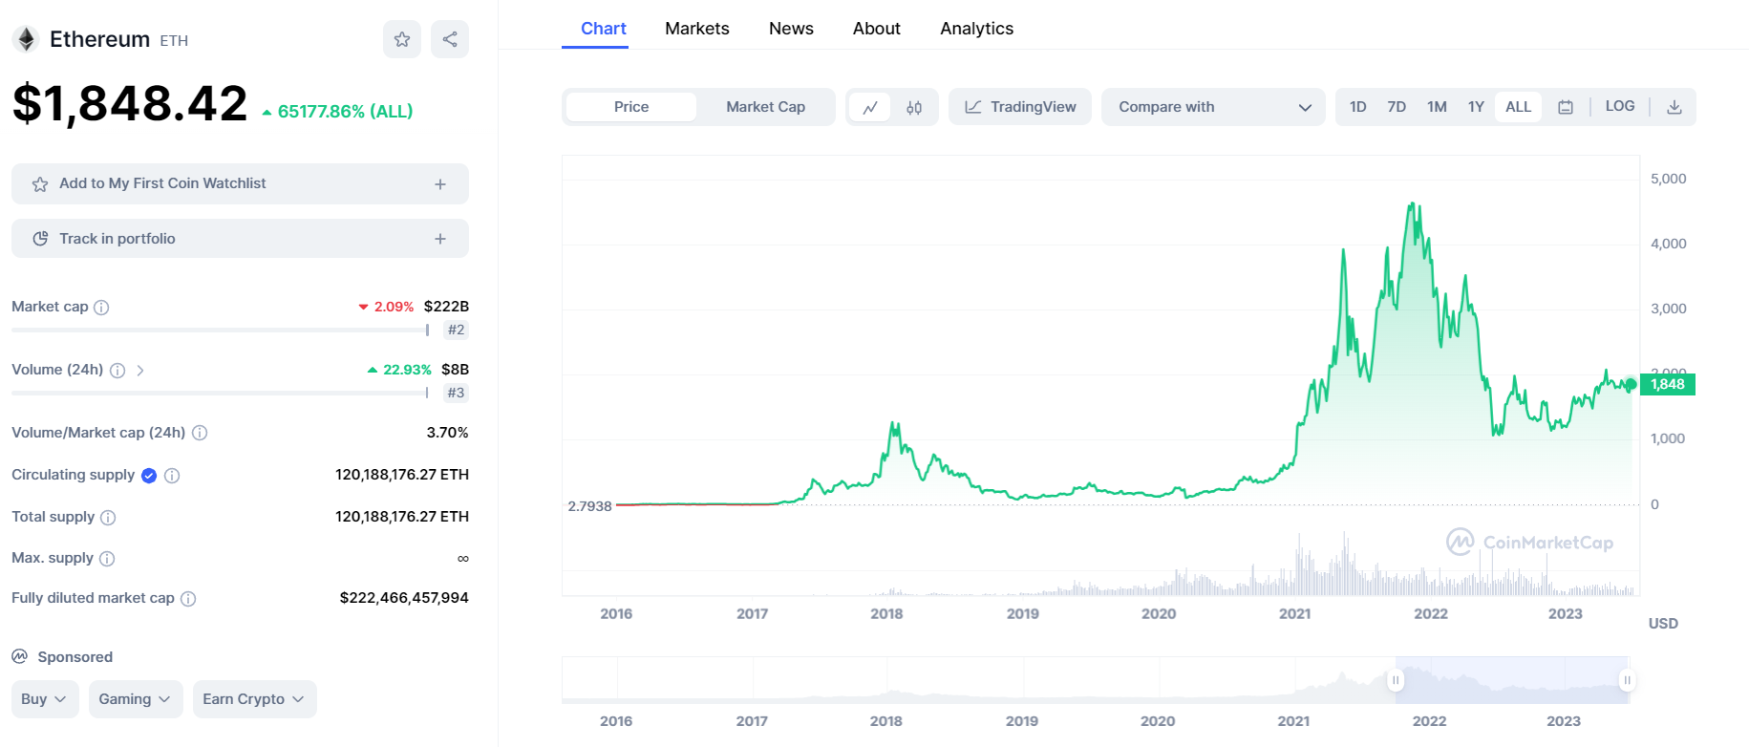Click the $1,848.42 price text
The height and width of the screenshot is (747, 1749).
pyautogui.click(x=130, y=103)
